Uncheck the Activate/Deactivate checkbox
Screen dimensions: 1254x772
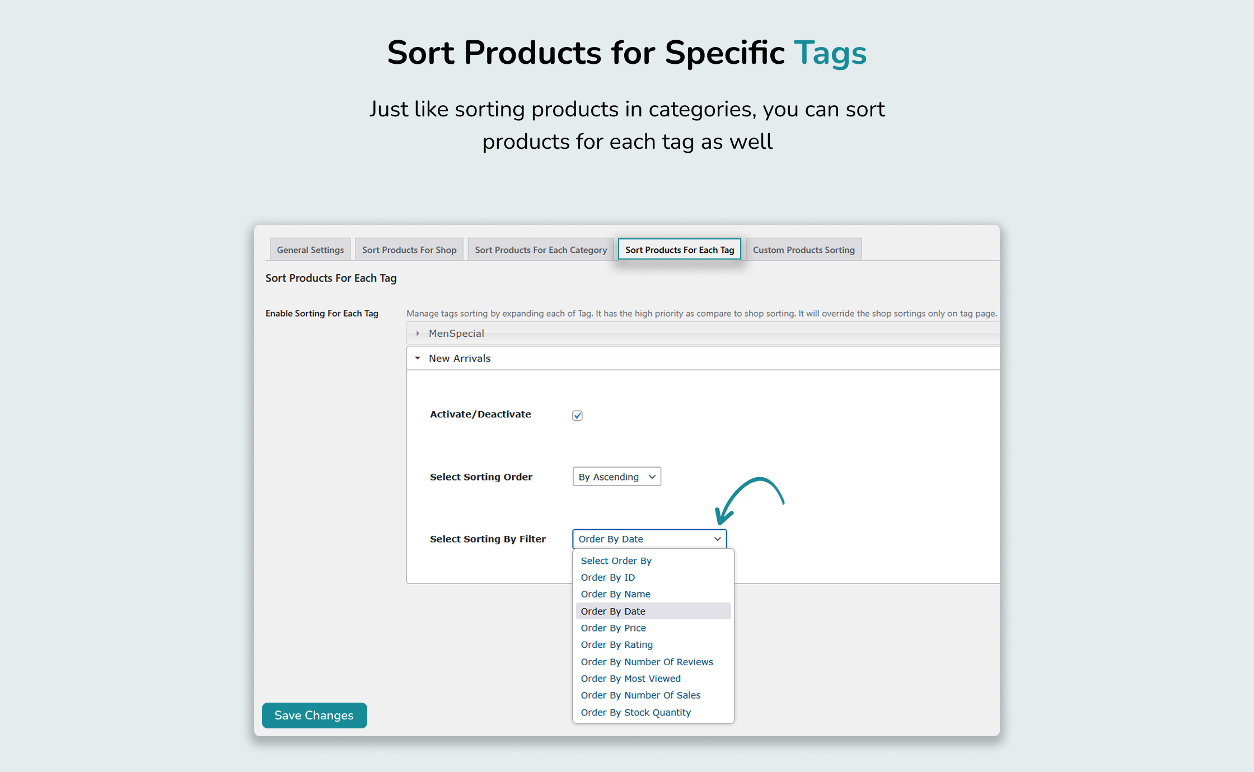point(577,415)
